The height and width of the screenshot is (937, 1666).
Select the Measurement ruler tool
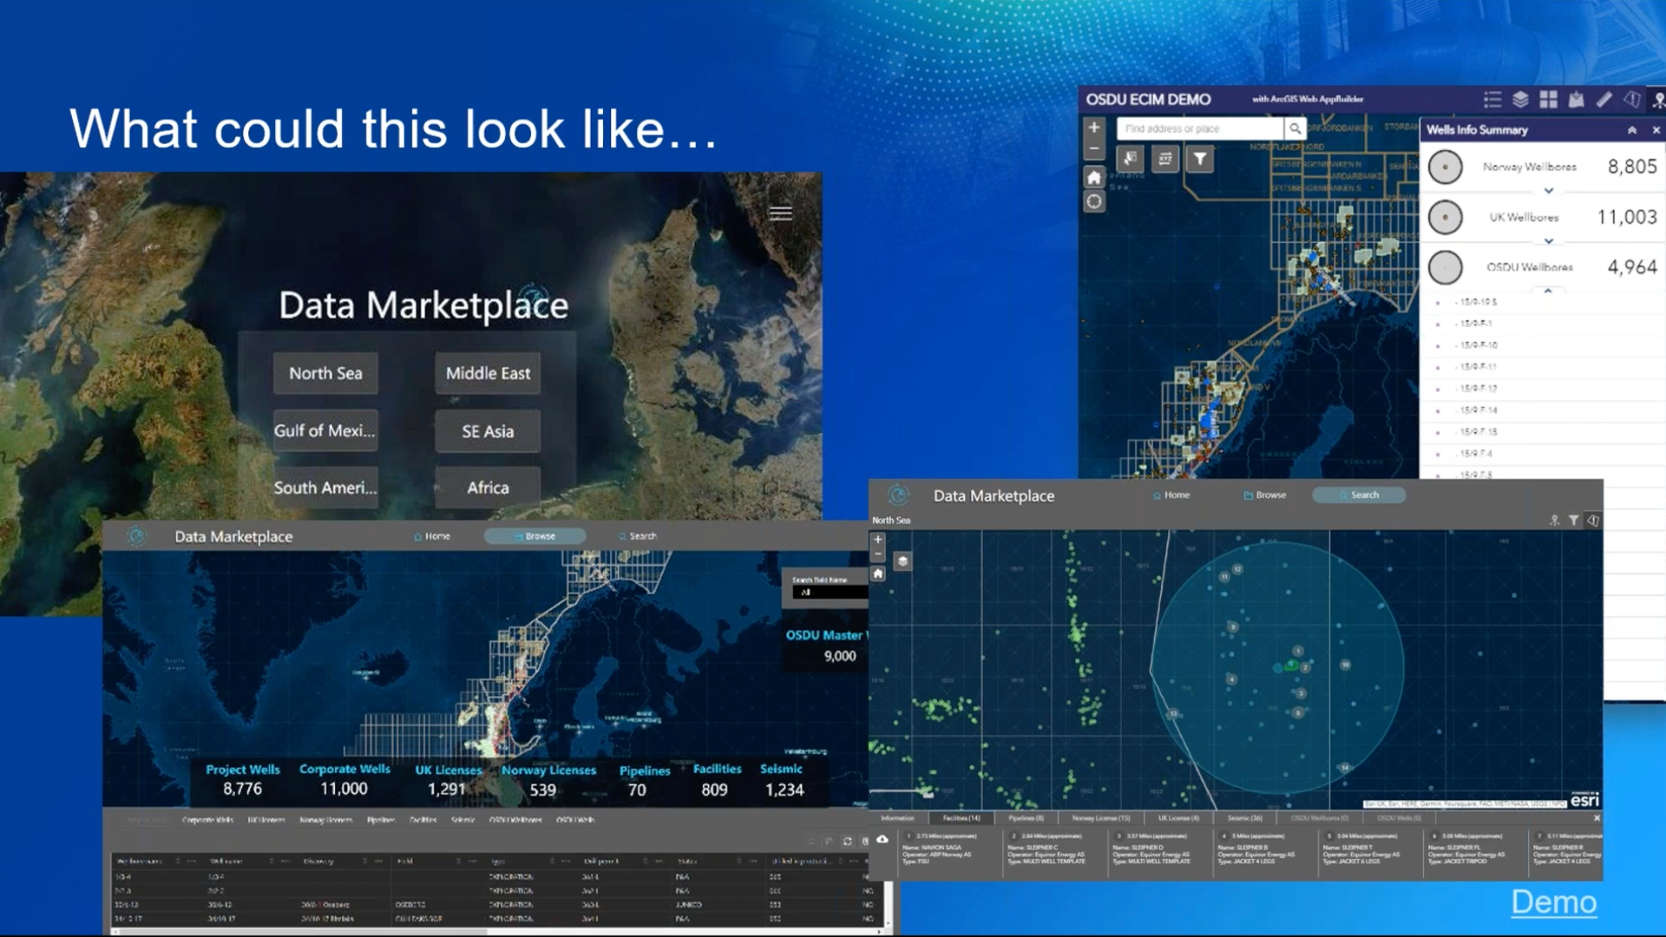(1604, 100)
